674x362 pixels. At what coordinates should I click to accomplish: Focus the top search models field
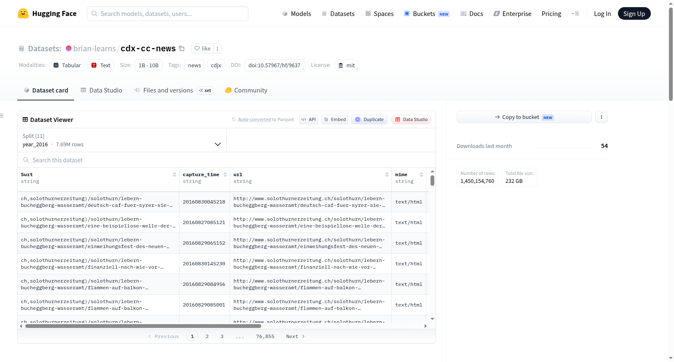168,13
